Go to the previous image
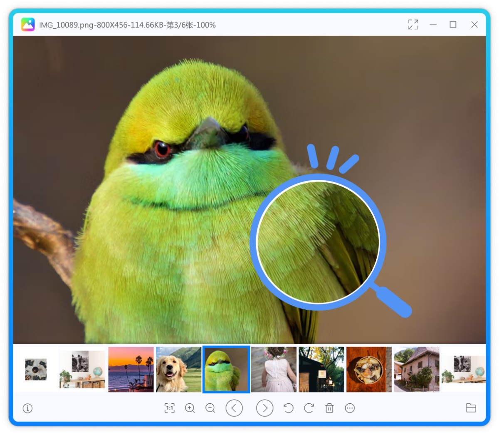The width and height of the screenshot is (499, 435). [234, 408]
